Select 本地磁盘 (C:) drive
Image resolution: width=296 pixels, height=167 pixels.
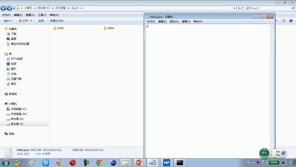click(x=18, y=109)
